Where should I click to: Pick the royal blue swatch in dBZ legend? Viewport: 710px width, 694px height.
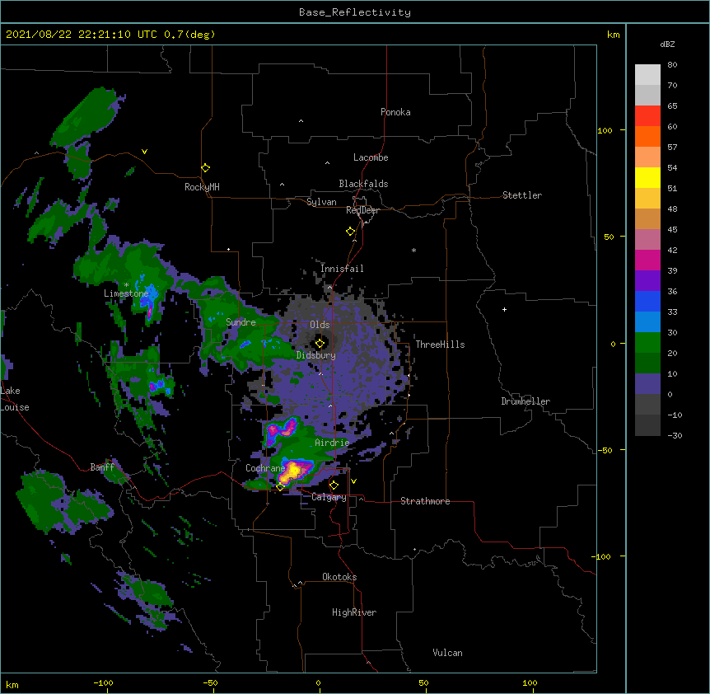(x=647, y=301)
